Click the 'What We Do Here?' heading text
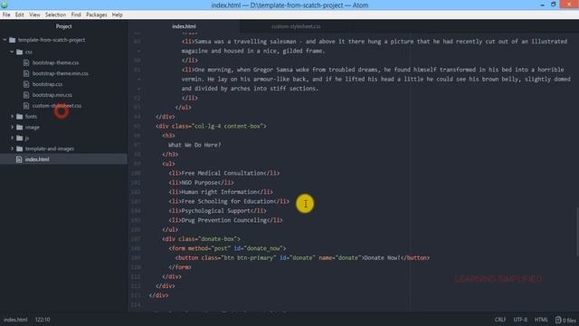This screenshot has width=579, height=326. pyautogui.click(x=195, y=145)
